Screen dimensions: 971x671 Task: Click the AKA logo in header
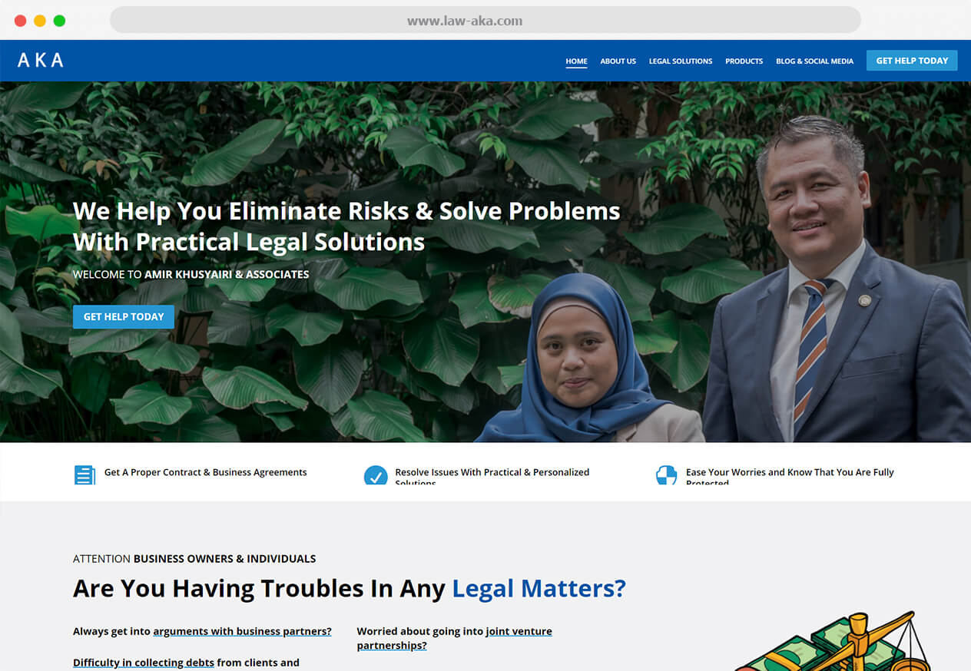(40, 60)
